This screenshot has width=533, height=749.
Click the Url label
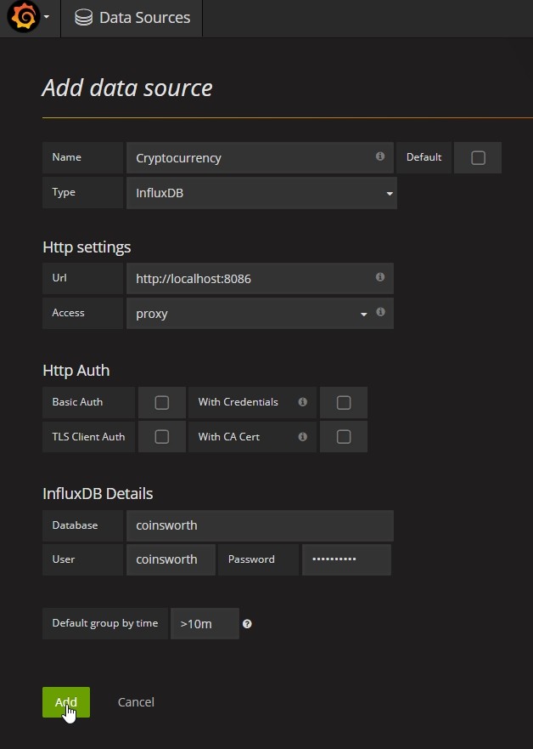59,278
